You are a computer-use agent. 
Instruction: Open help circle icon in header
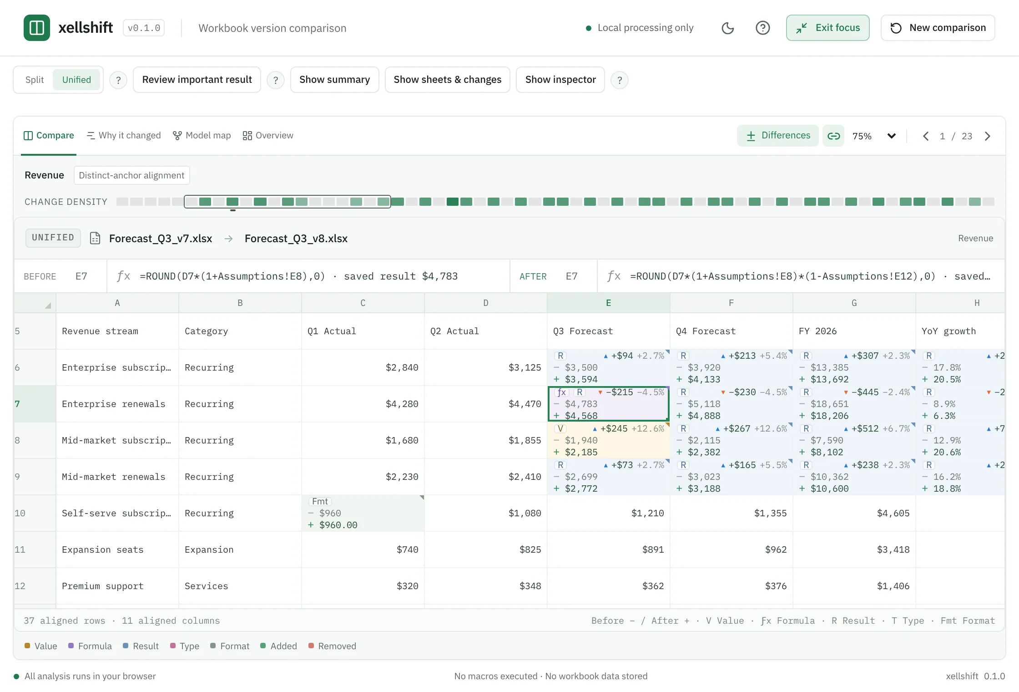click(x=762, y=28)
